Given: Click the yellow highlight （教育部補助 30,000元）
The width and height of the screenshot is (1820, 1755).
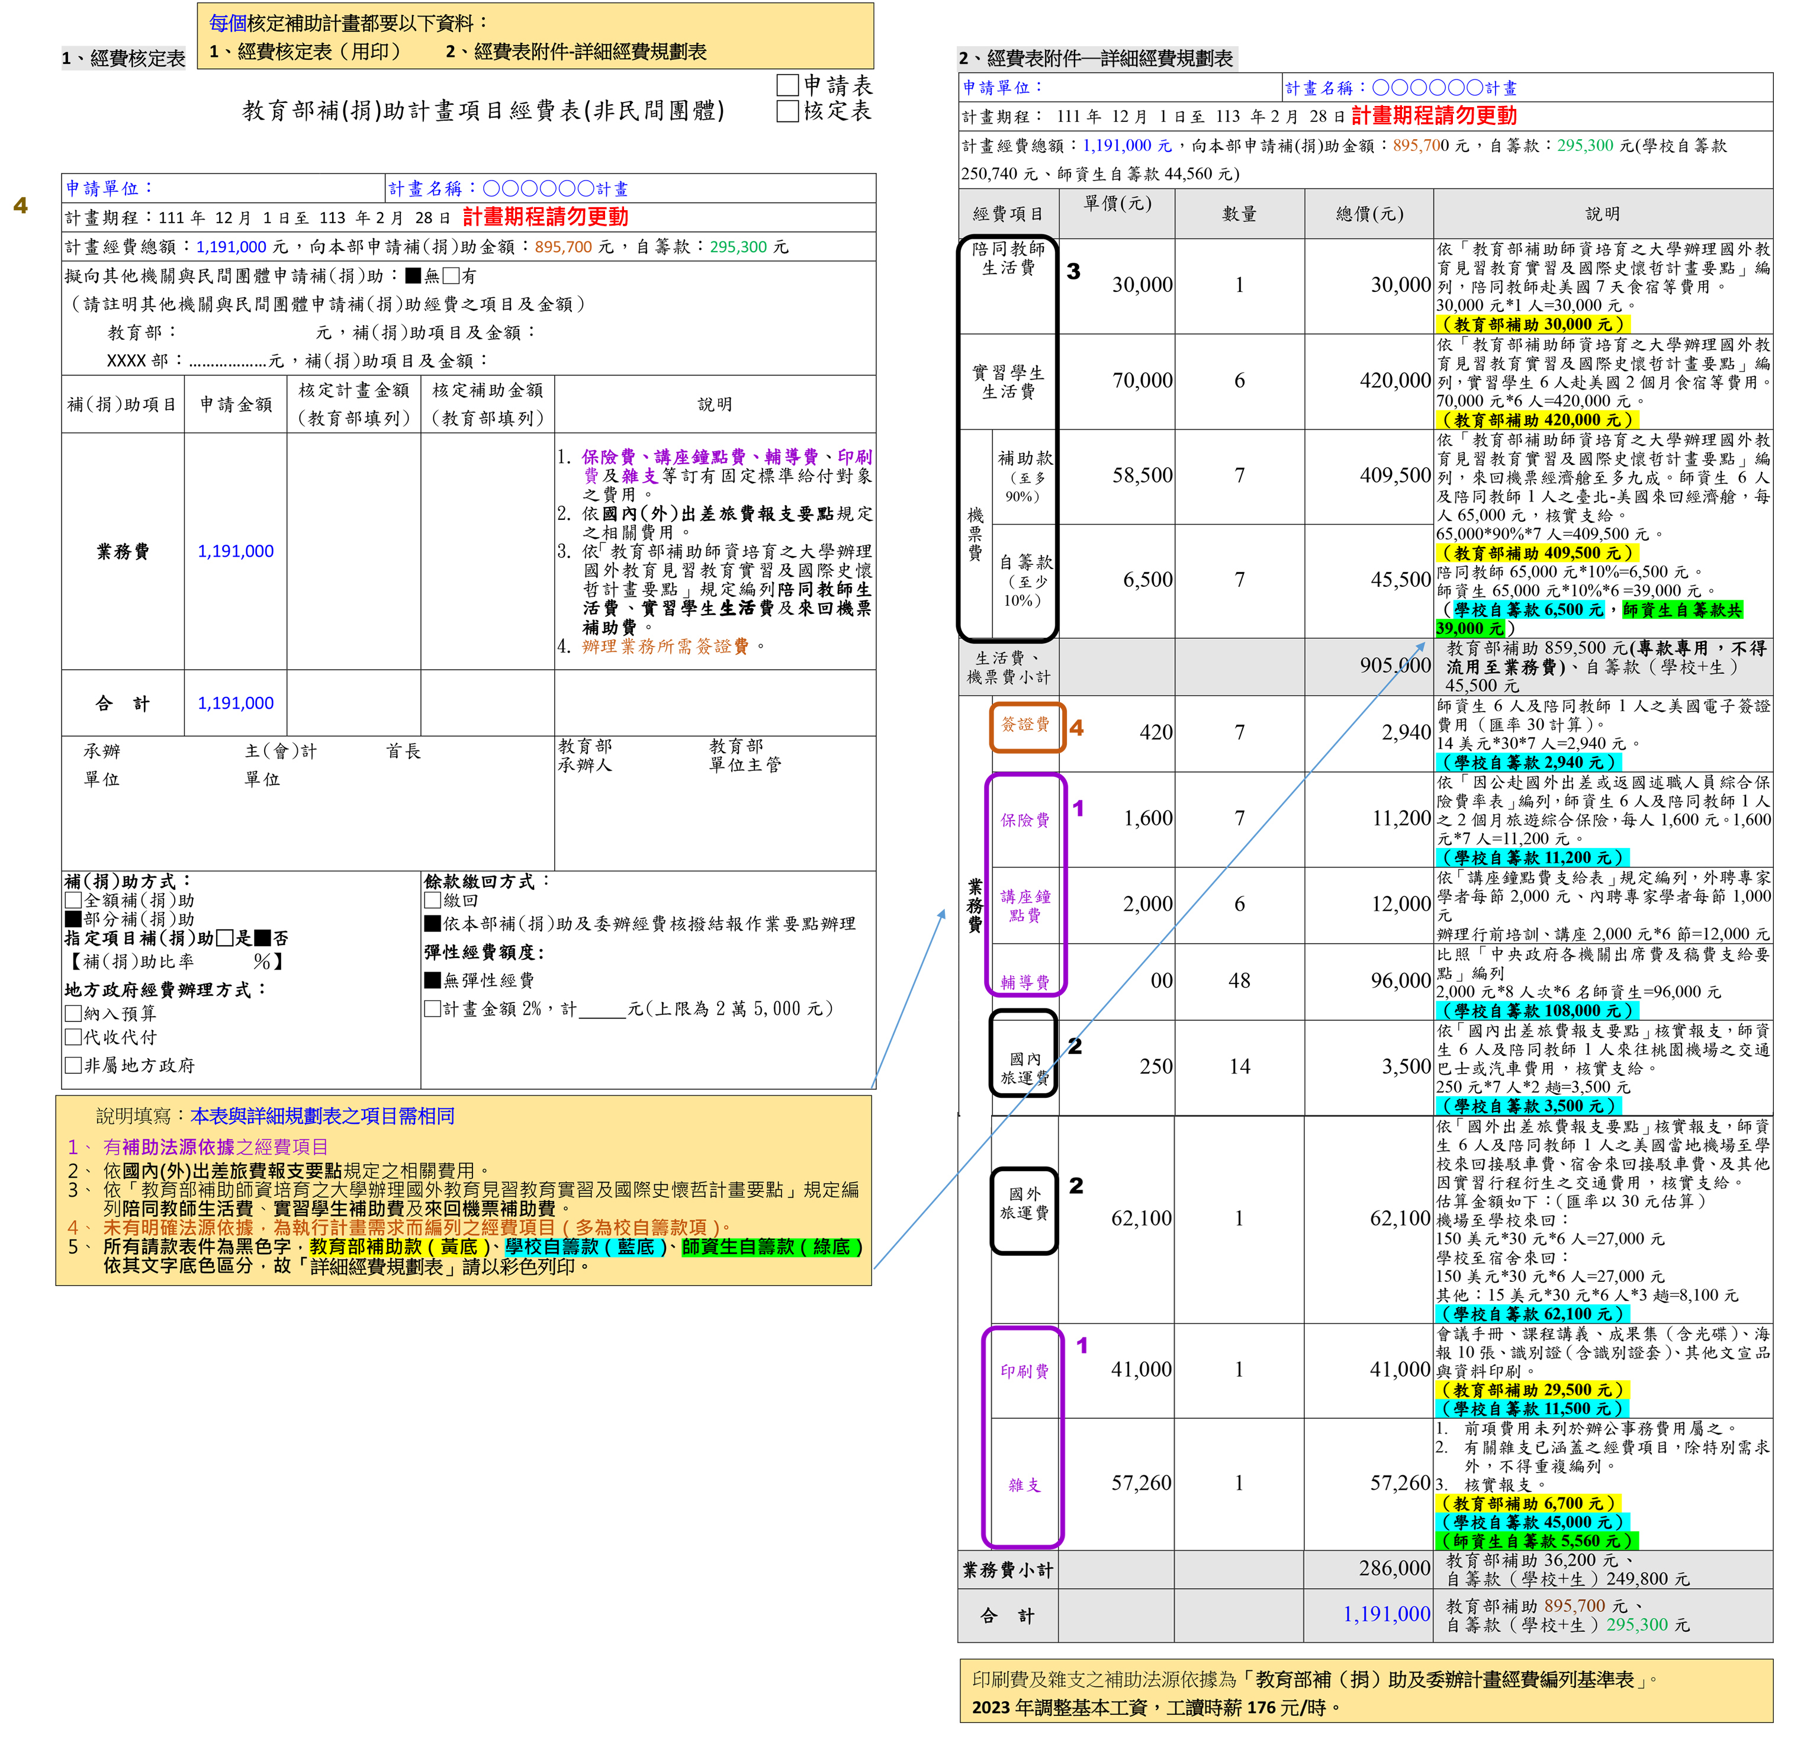Looking at the screenshot, I should (1533, 325).
